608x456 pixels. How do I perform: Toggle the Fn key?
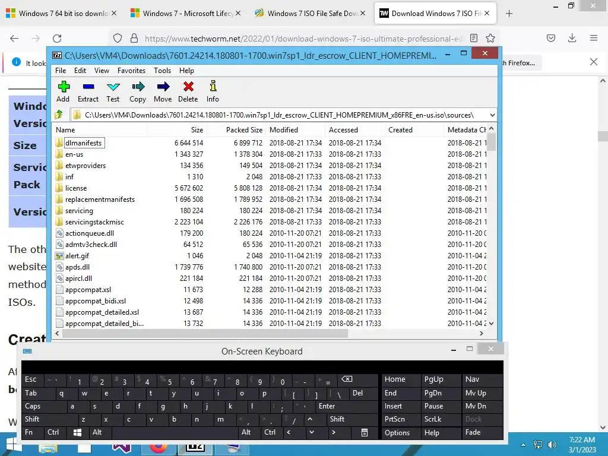coord(33,433)
